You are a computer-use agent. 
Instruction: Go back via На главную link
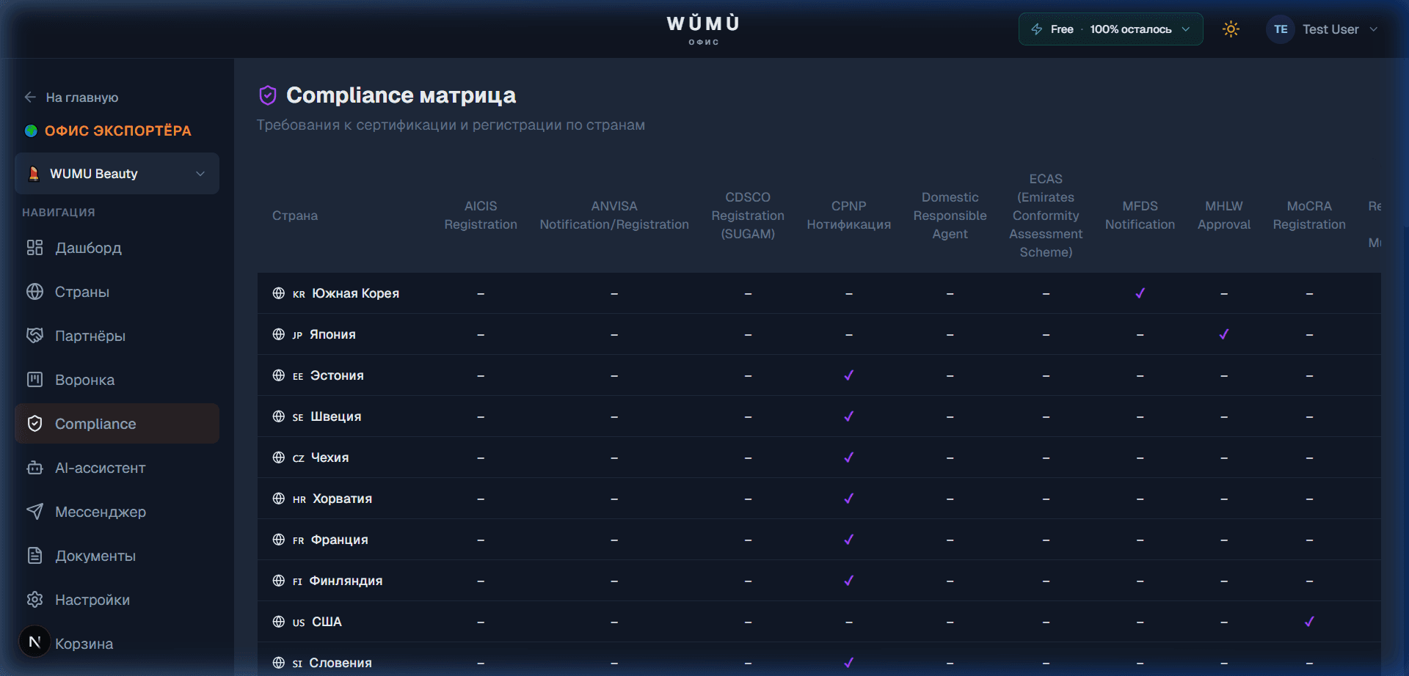pyautogui.click(x=72, y=98)
